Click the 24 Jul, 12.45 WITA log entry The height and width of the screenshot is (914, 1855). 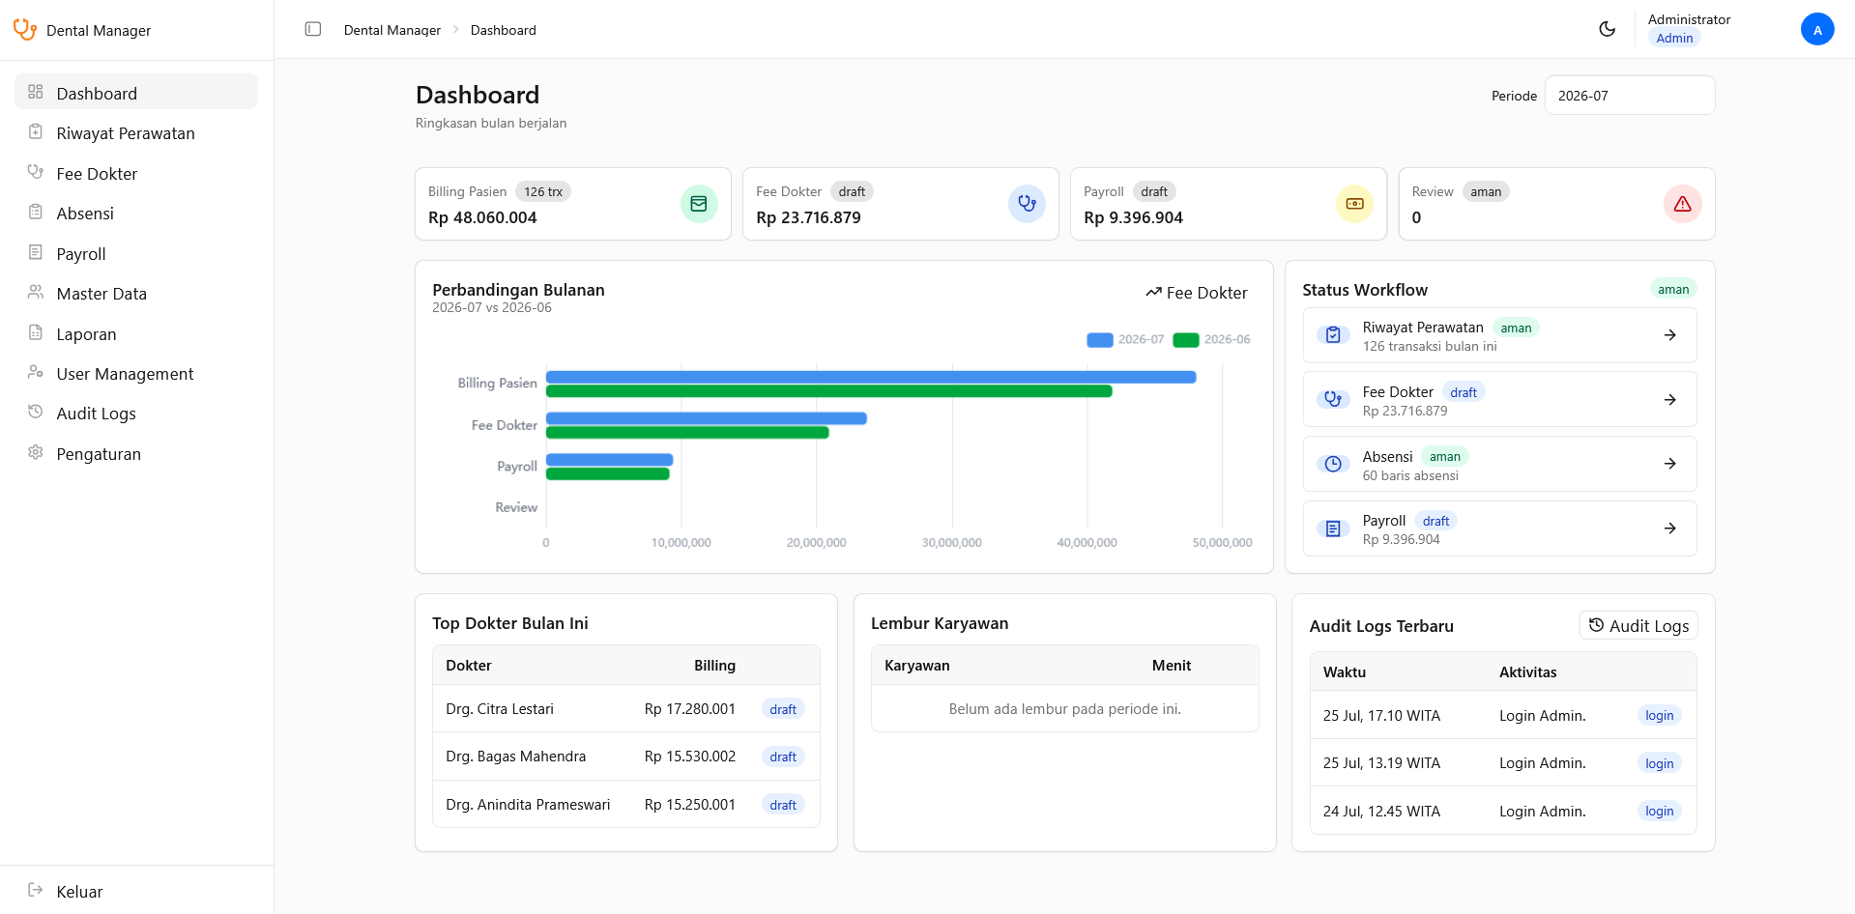pos(1503,811)
